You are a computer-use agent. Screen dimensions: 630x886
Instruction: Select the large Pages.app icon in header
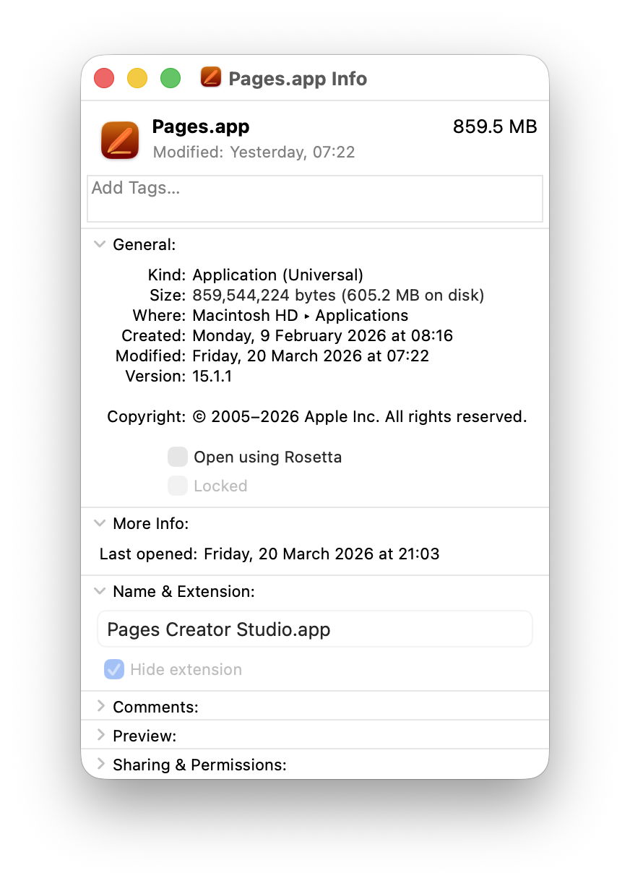click(x=120, y=139)
